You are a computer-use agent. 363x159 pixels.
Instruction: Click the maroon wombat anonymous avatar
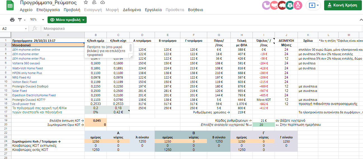(x=282, y=5)
